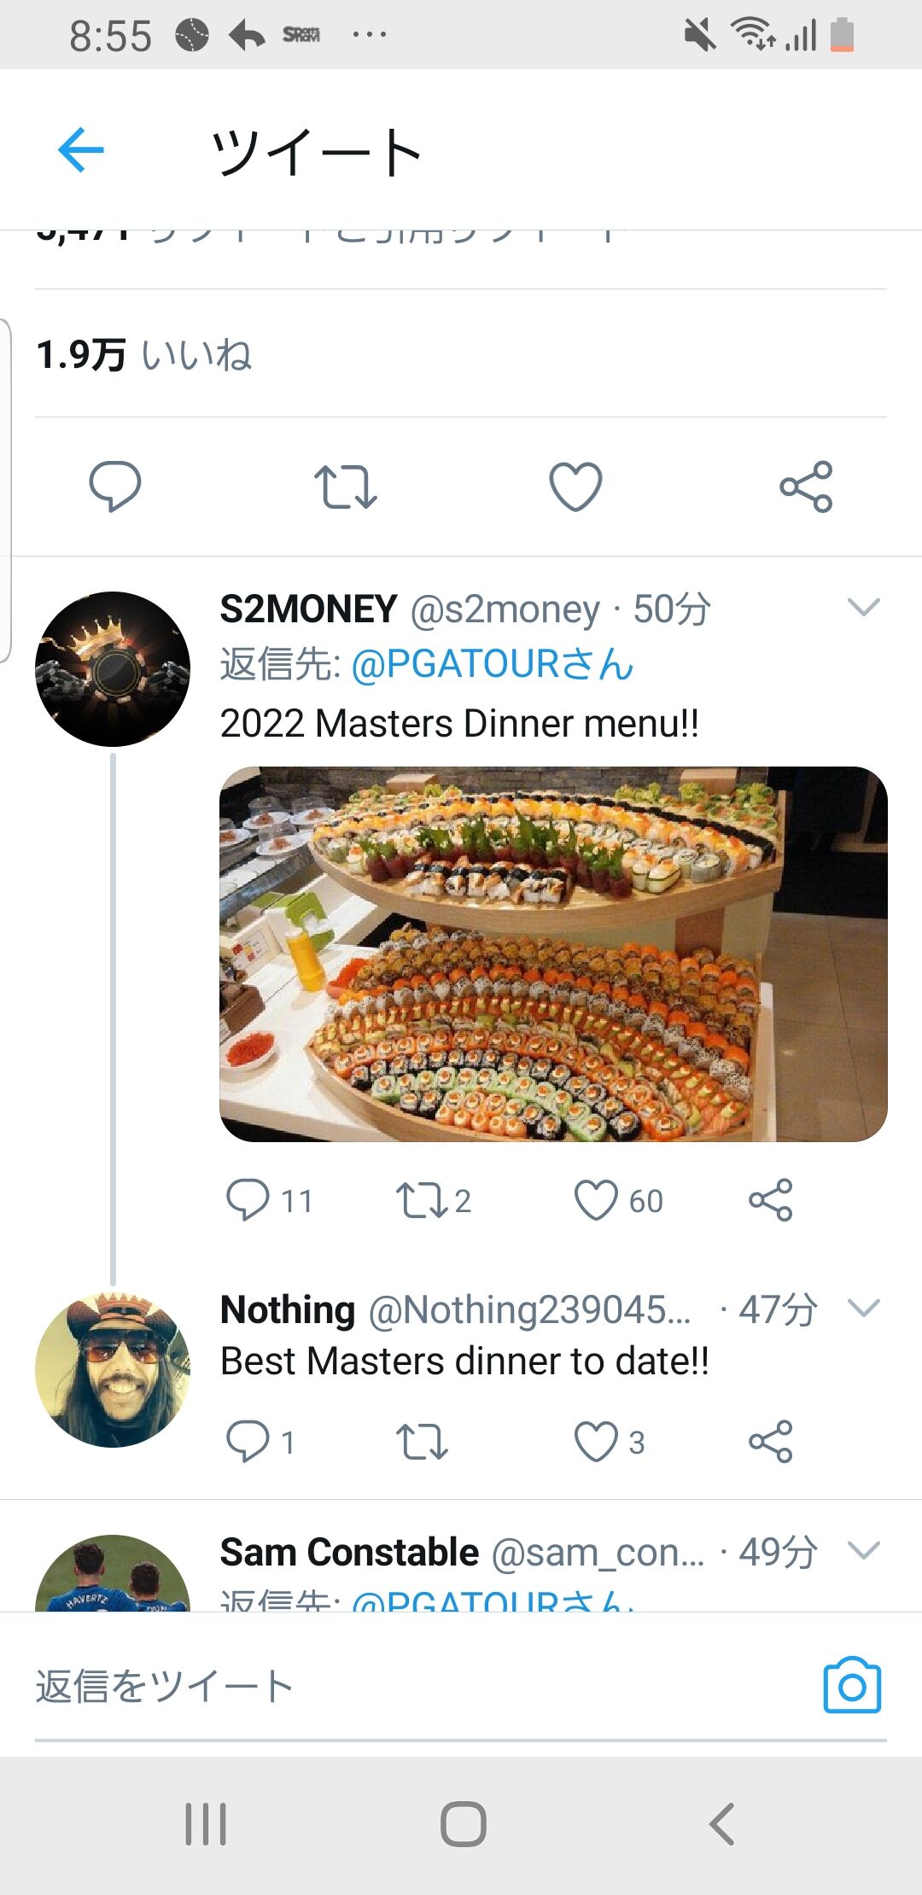This screenshot has height=1895, width=922.
Task: Open the @PGATOUR mention link in S2MONEY's reply
Action: (492, 665)
